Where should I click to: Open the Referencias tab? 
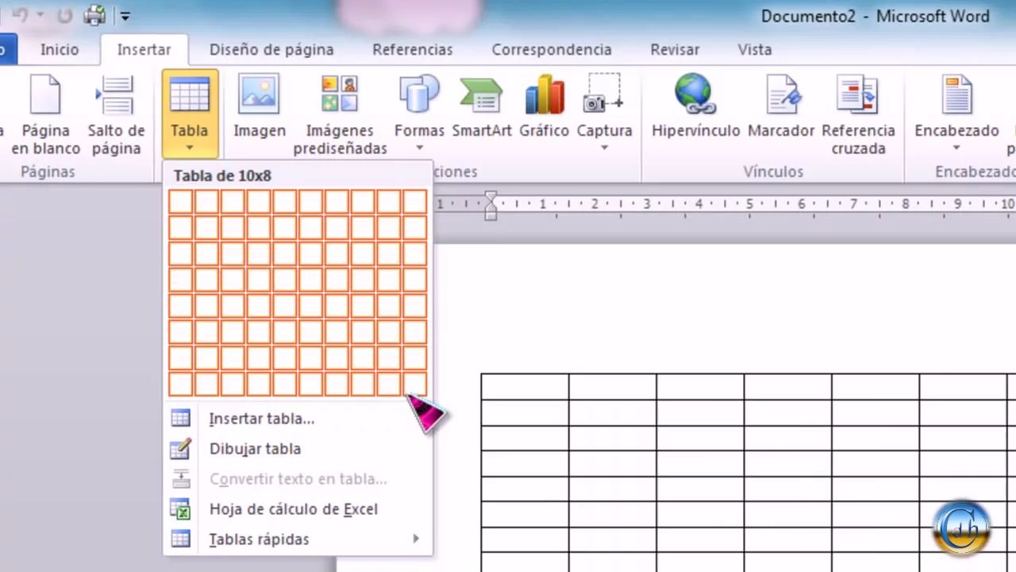coord(412,49)
